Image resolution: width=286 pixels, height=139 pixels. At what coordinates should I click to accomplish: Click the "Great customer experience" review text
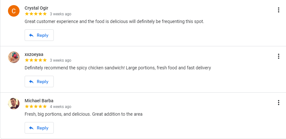[x=114, y=21]
